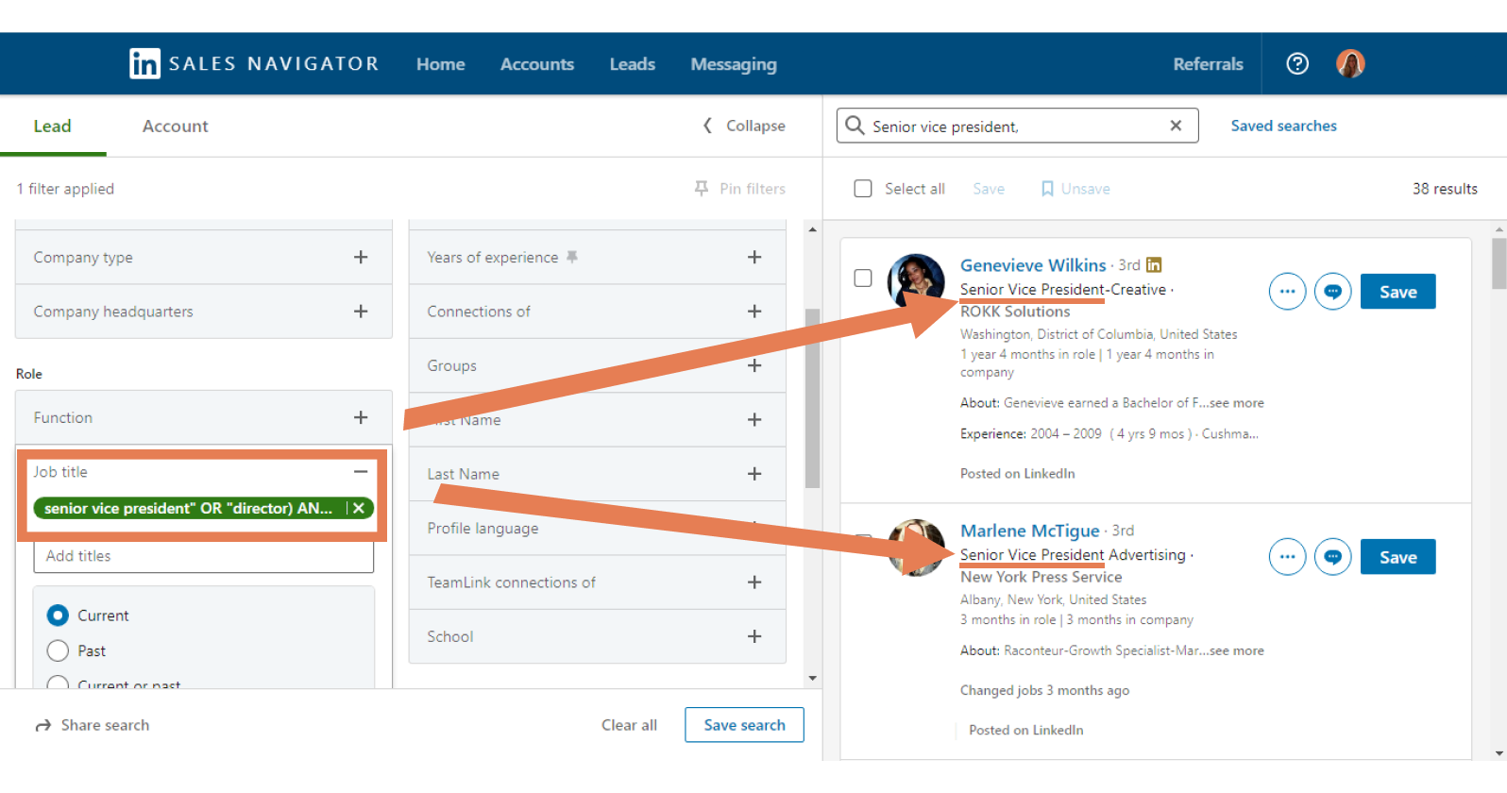Click the disabled Save bulk action
The width and height of the screenshot is (1507, 793).
click(x=989, y=189)
